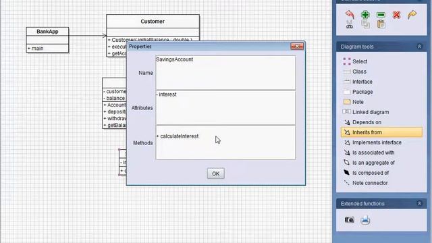Collapse the Diagram tools panel
The width and height of the screenshot is (432, 243).
[x=419, y=47]
